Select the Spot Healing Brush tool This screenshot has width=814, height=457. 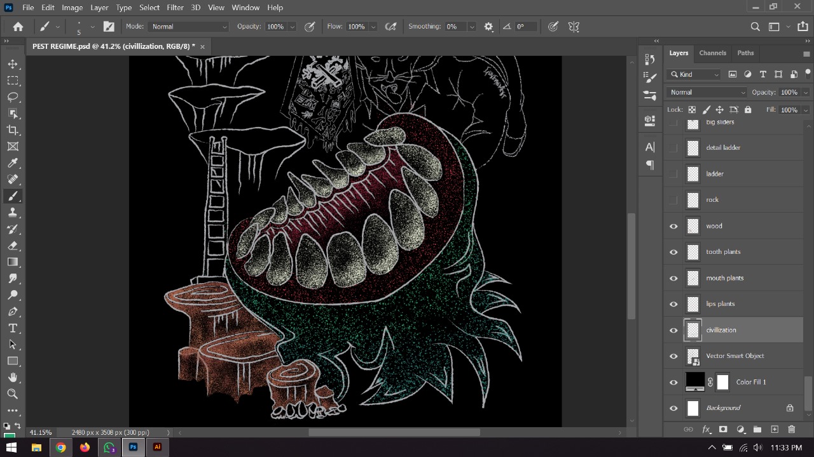(x=13, y=180)
